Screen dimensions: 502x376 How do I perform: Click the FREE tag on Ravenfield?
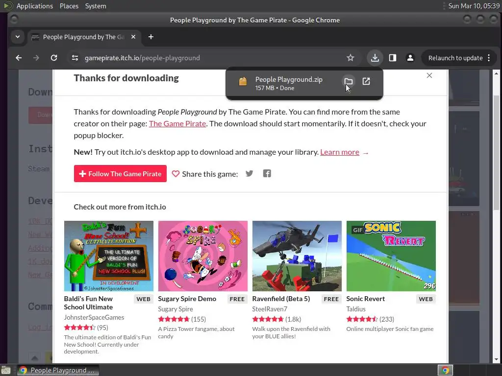click(x=331, y=299)
